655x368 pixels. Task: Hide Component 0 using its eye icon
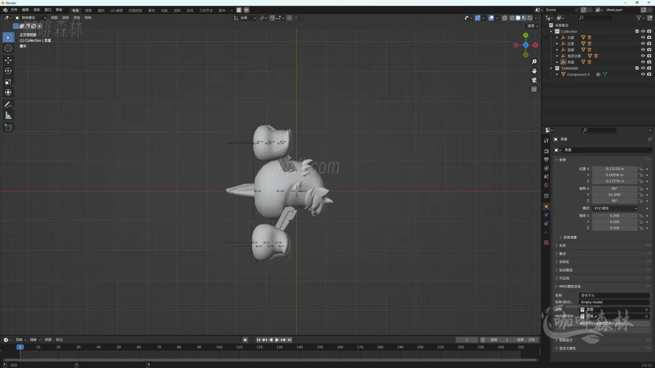tap(642, 75)
